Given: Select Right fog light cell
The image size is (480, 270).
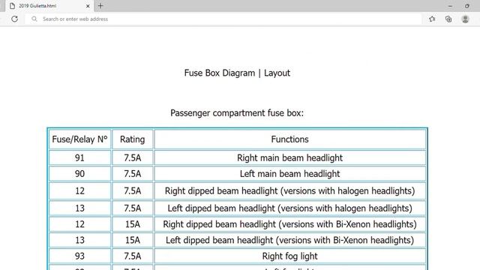Looking at the screenshot, I should pos(290,256).
